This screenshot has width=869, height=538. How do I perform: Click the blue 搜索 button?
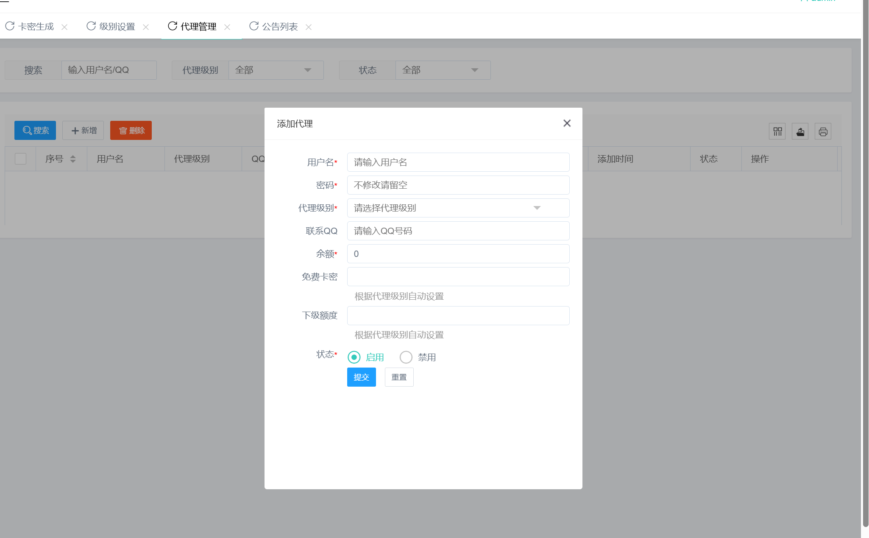pyautogui.click(x=35, y=131)
